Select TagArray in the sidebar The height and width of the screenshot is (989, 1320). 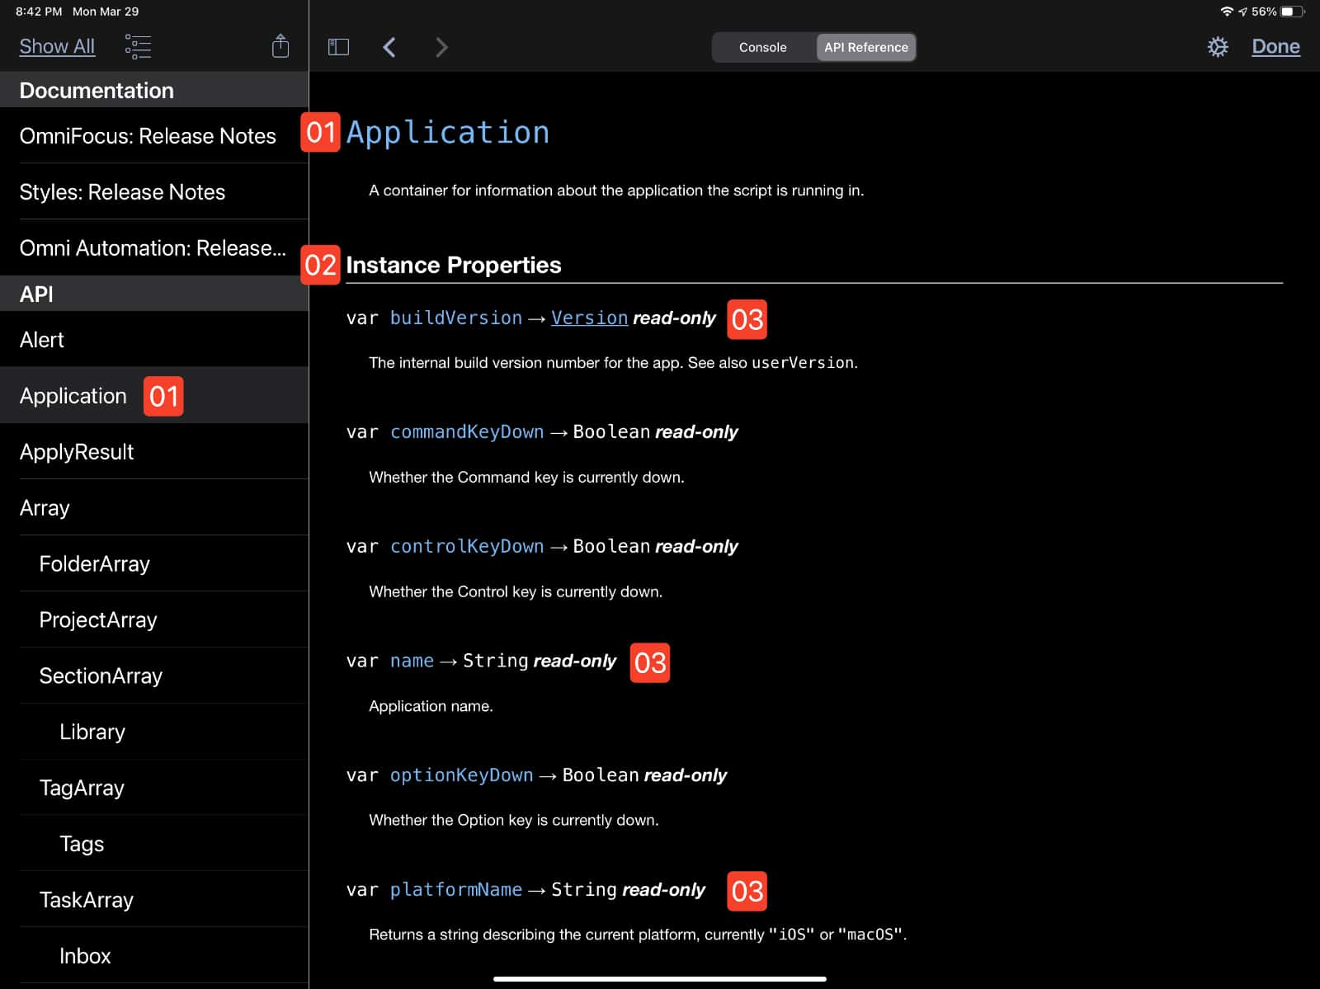pos(154,788)
